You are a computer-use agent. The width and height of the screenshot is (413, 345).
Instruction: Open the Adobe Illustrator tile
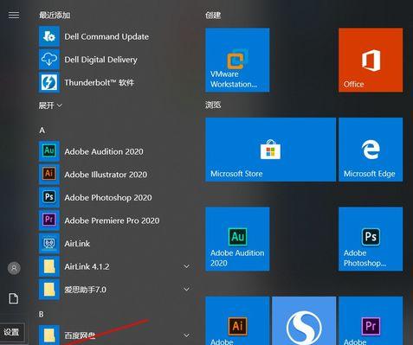tap(237, 321)
